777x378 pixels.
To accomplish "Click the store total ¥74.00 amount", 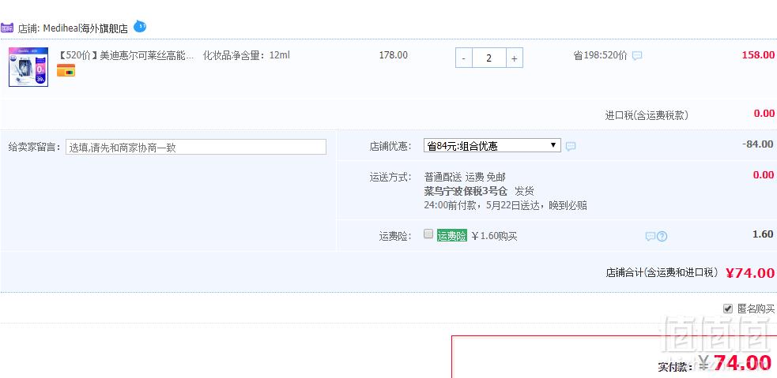I will 750,272.
